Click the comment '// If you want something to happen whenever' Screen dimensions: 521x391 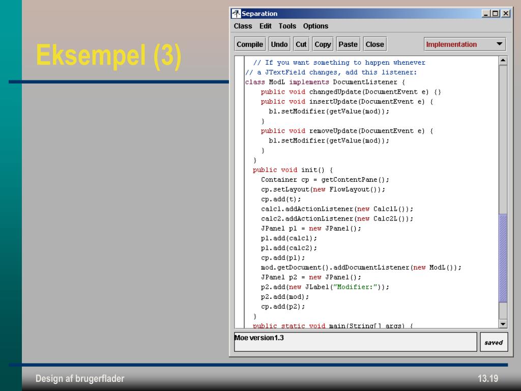(x=339, y=63)
